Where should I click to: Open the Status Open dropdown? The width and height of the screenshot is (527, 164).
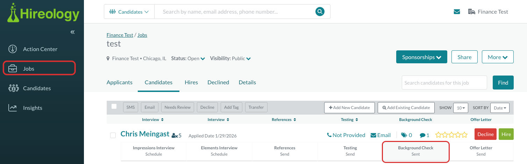point(188,58)
